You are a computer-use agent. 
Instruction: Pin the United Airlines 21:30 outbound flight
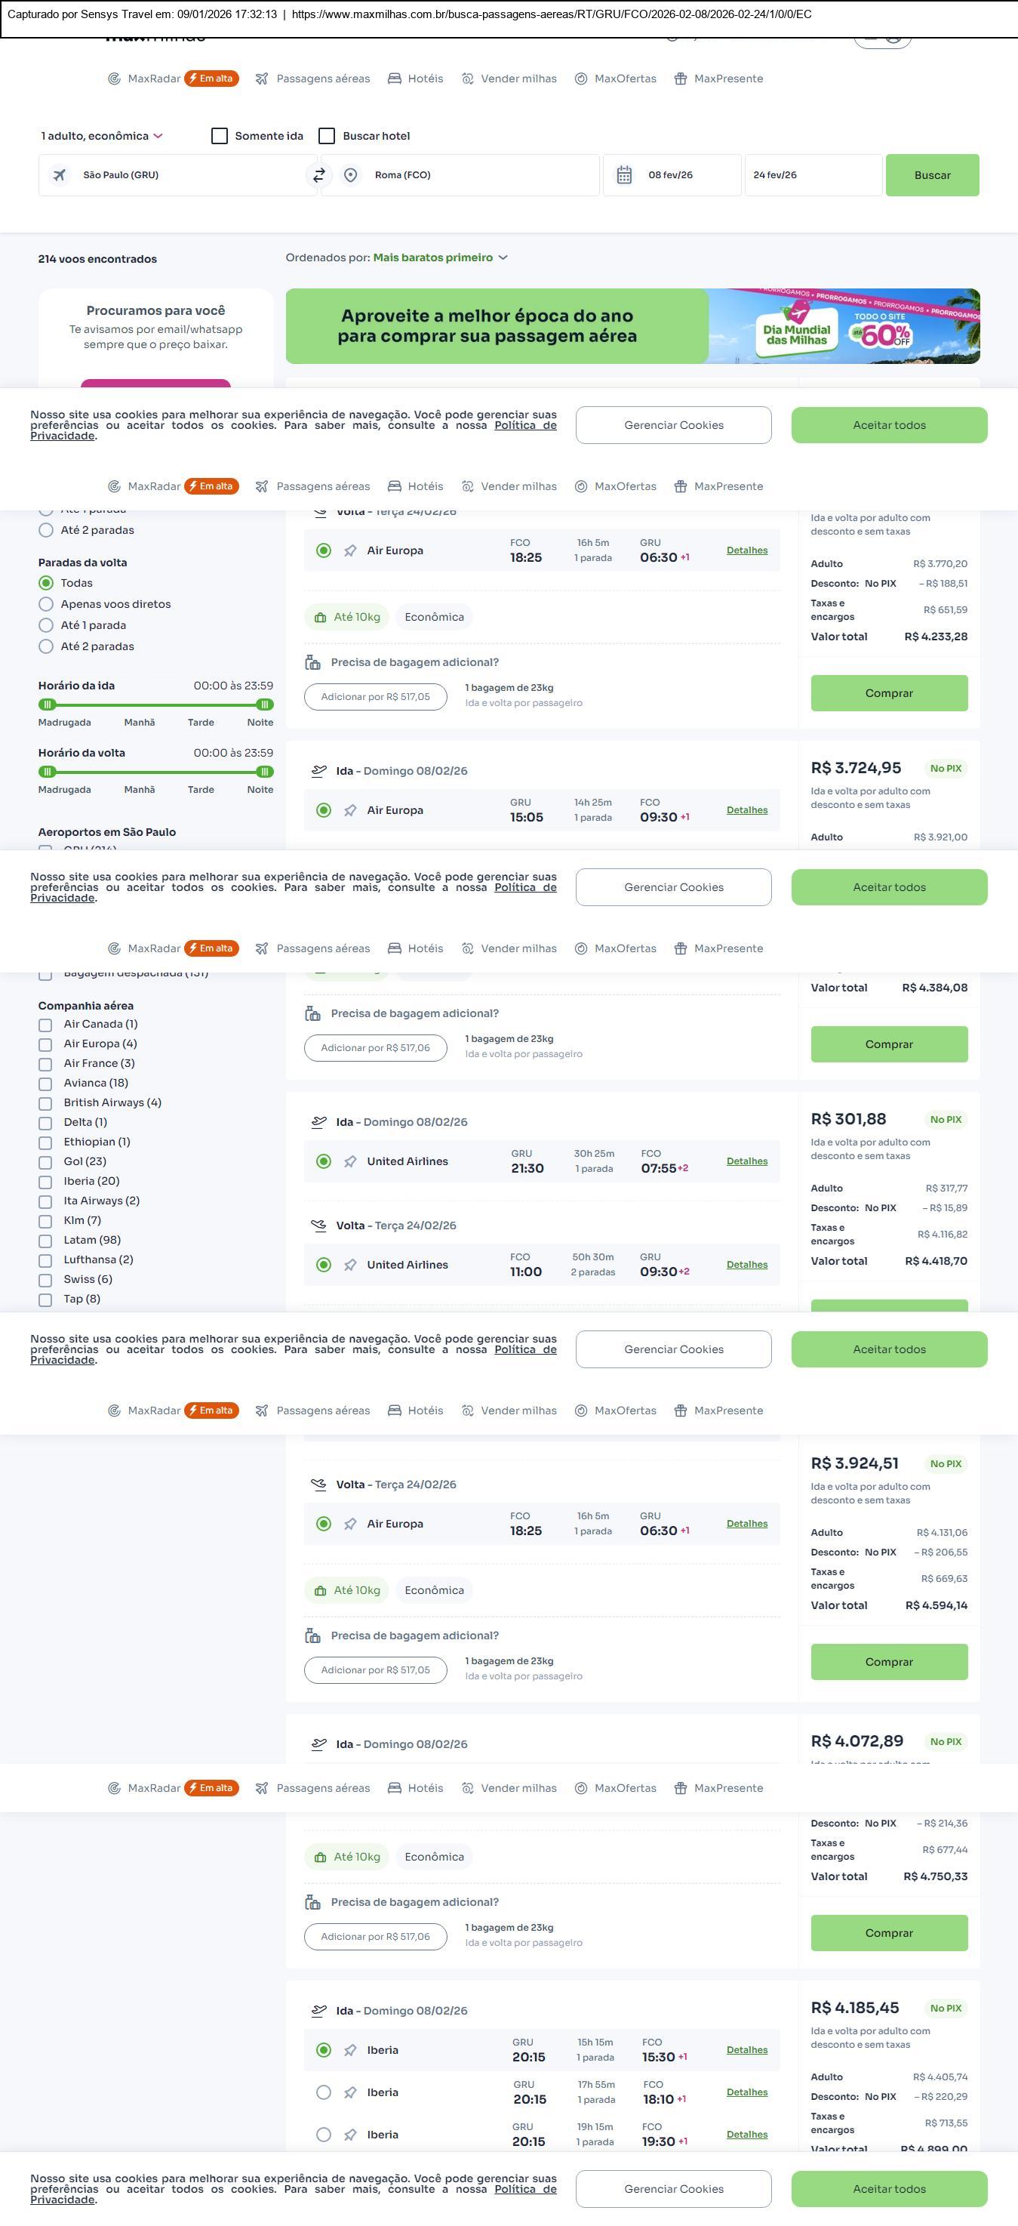pyautogui.click(x=351, y=1161)
